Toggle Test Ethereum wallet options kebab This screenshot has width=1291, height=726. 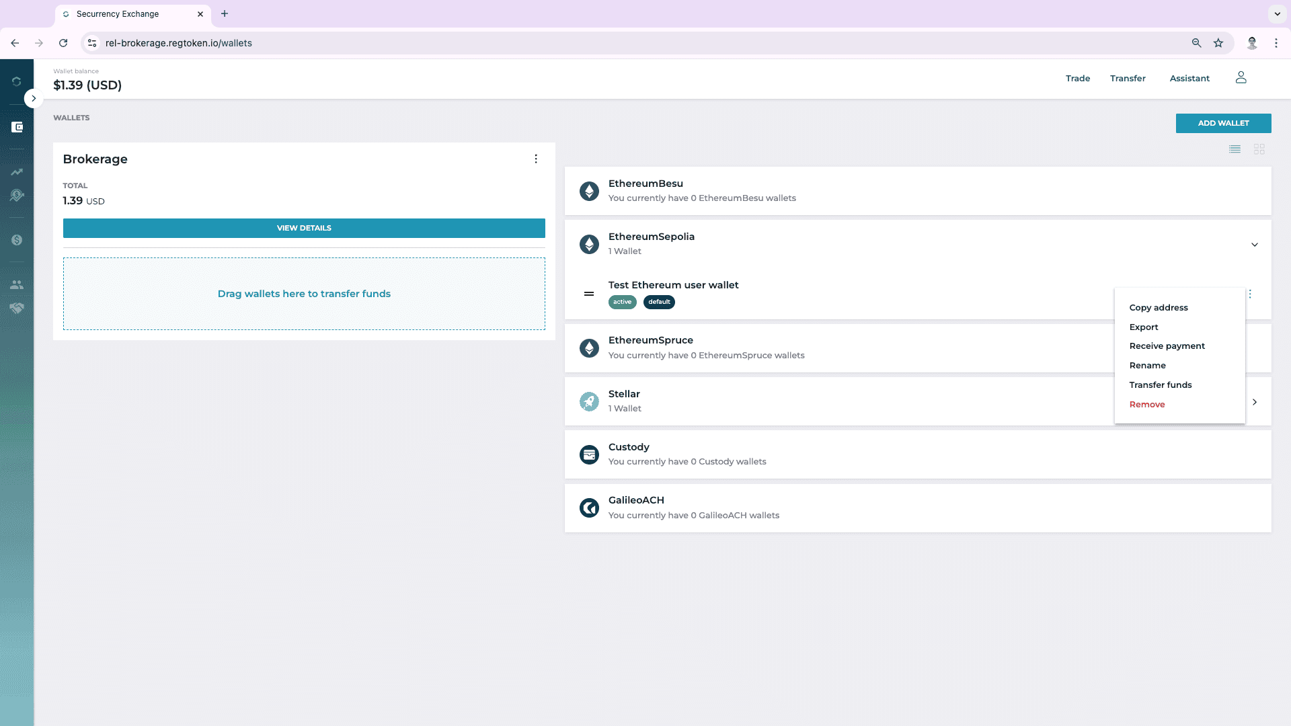1250,294
